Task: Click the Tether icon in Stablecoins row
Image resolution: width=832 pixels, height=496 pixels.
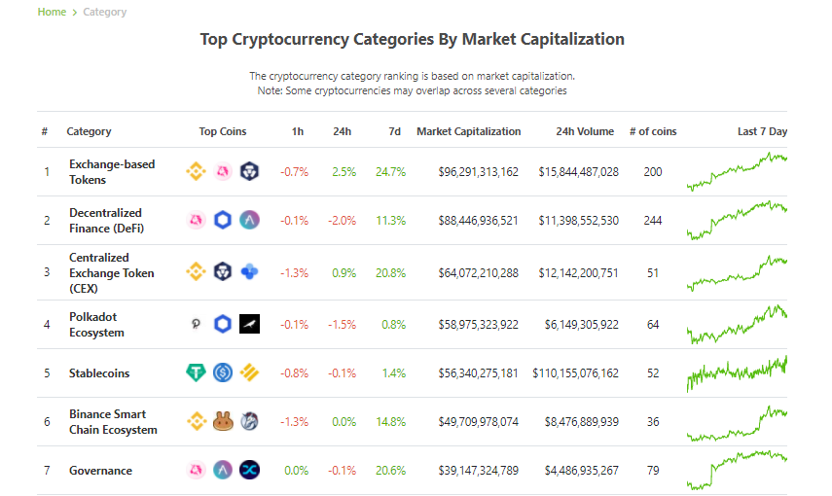Action: 196,372
